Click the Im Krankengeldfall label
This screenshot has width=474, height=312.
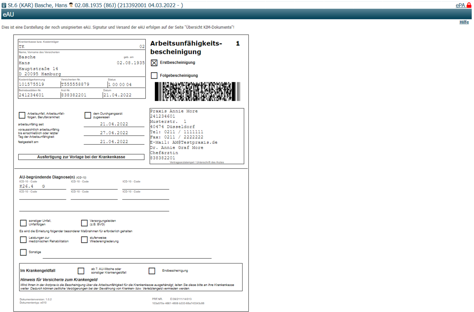(38, 271)
